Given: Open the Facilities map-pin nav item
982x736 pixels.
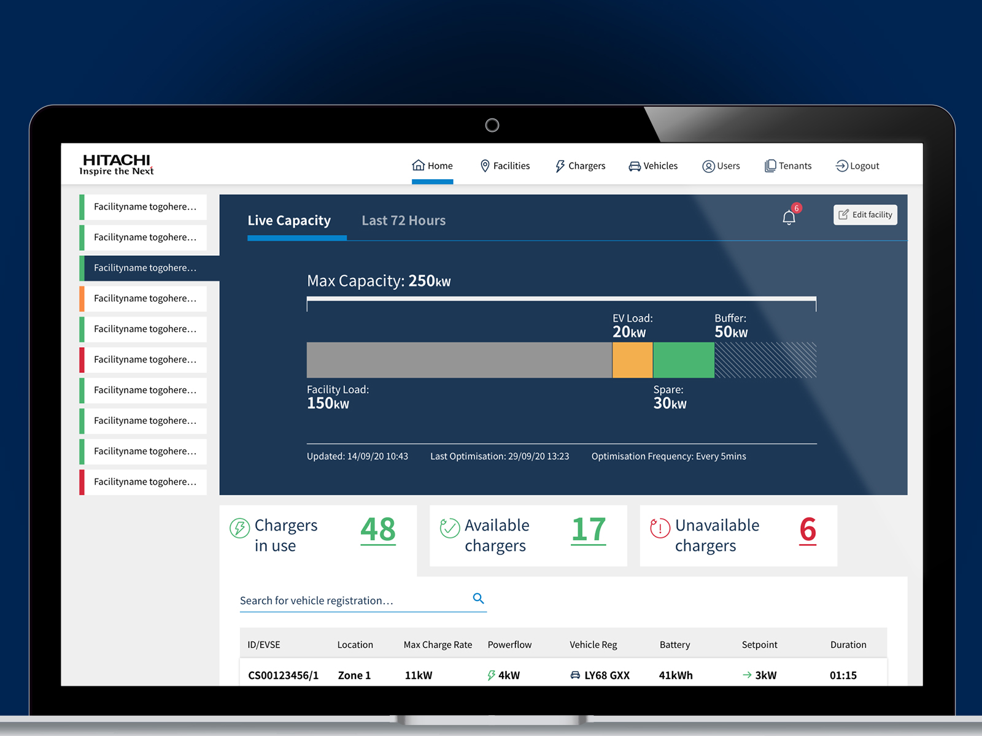Looking at the screenshot, I should point(505,166).
